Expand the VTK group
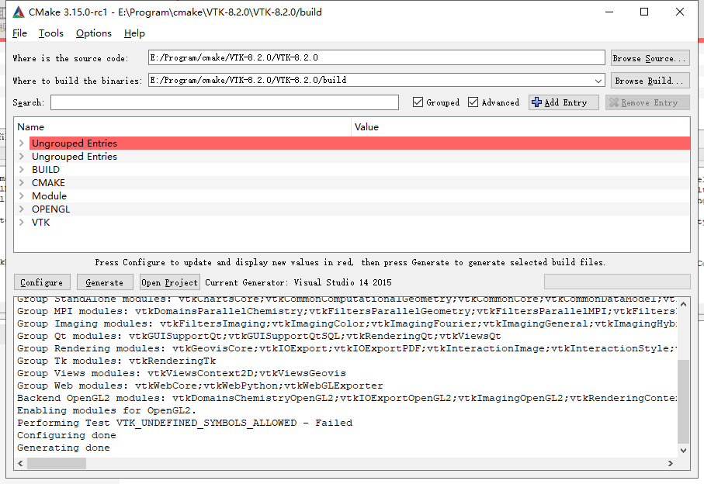The height and width of the screenshot is (484, 704). point(21,222)
